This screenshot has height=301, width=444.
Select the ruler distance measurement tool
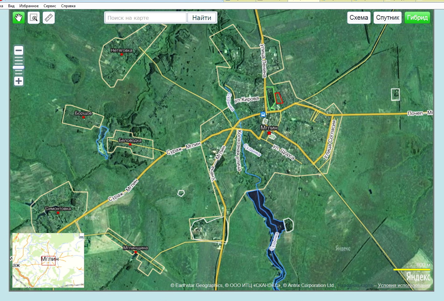(49, 18)
